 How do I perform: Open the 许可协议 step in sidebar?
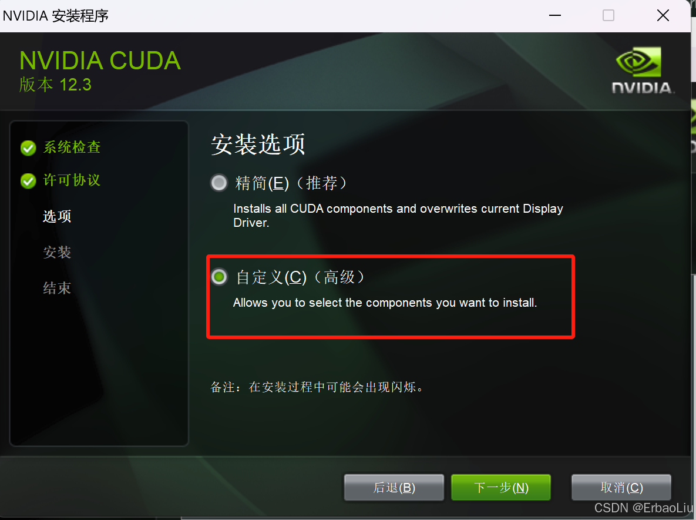[x=72, y=180]
